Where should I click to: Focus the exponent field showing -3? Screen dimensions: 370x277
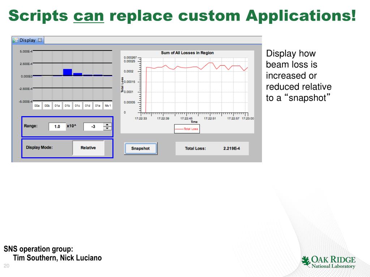pos(93,127)
